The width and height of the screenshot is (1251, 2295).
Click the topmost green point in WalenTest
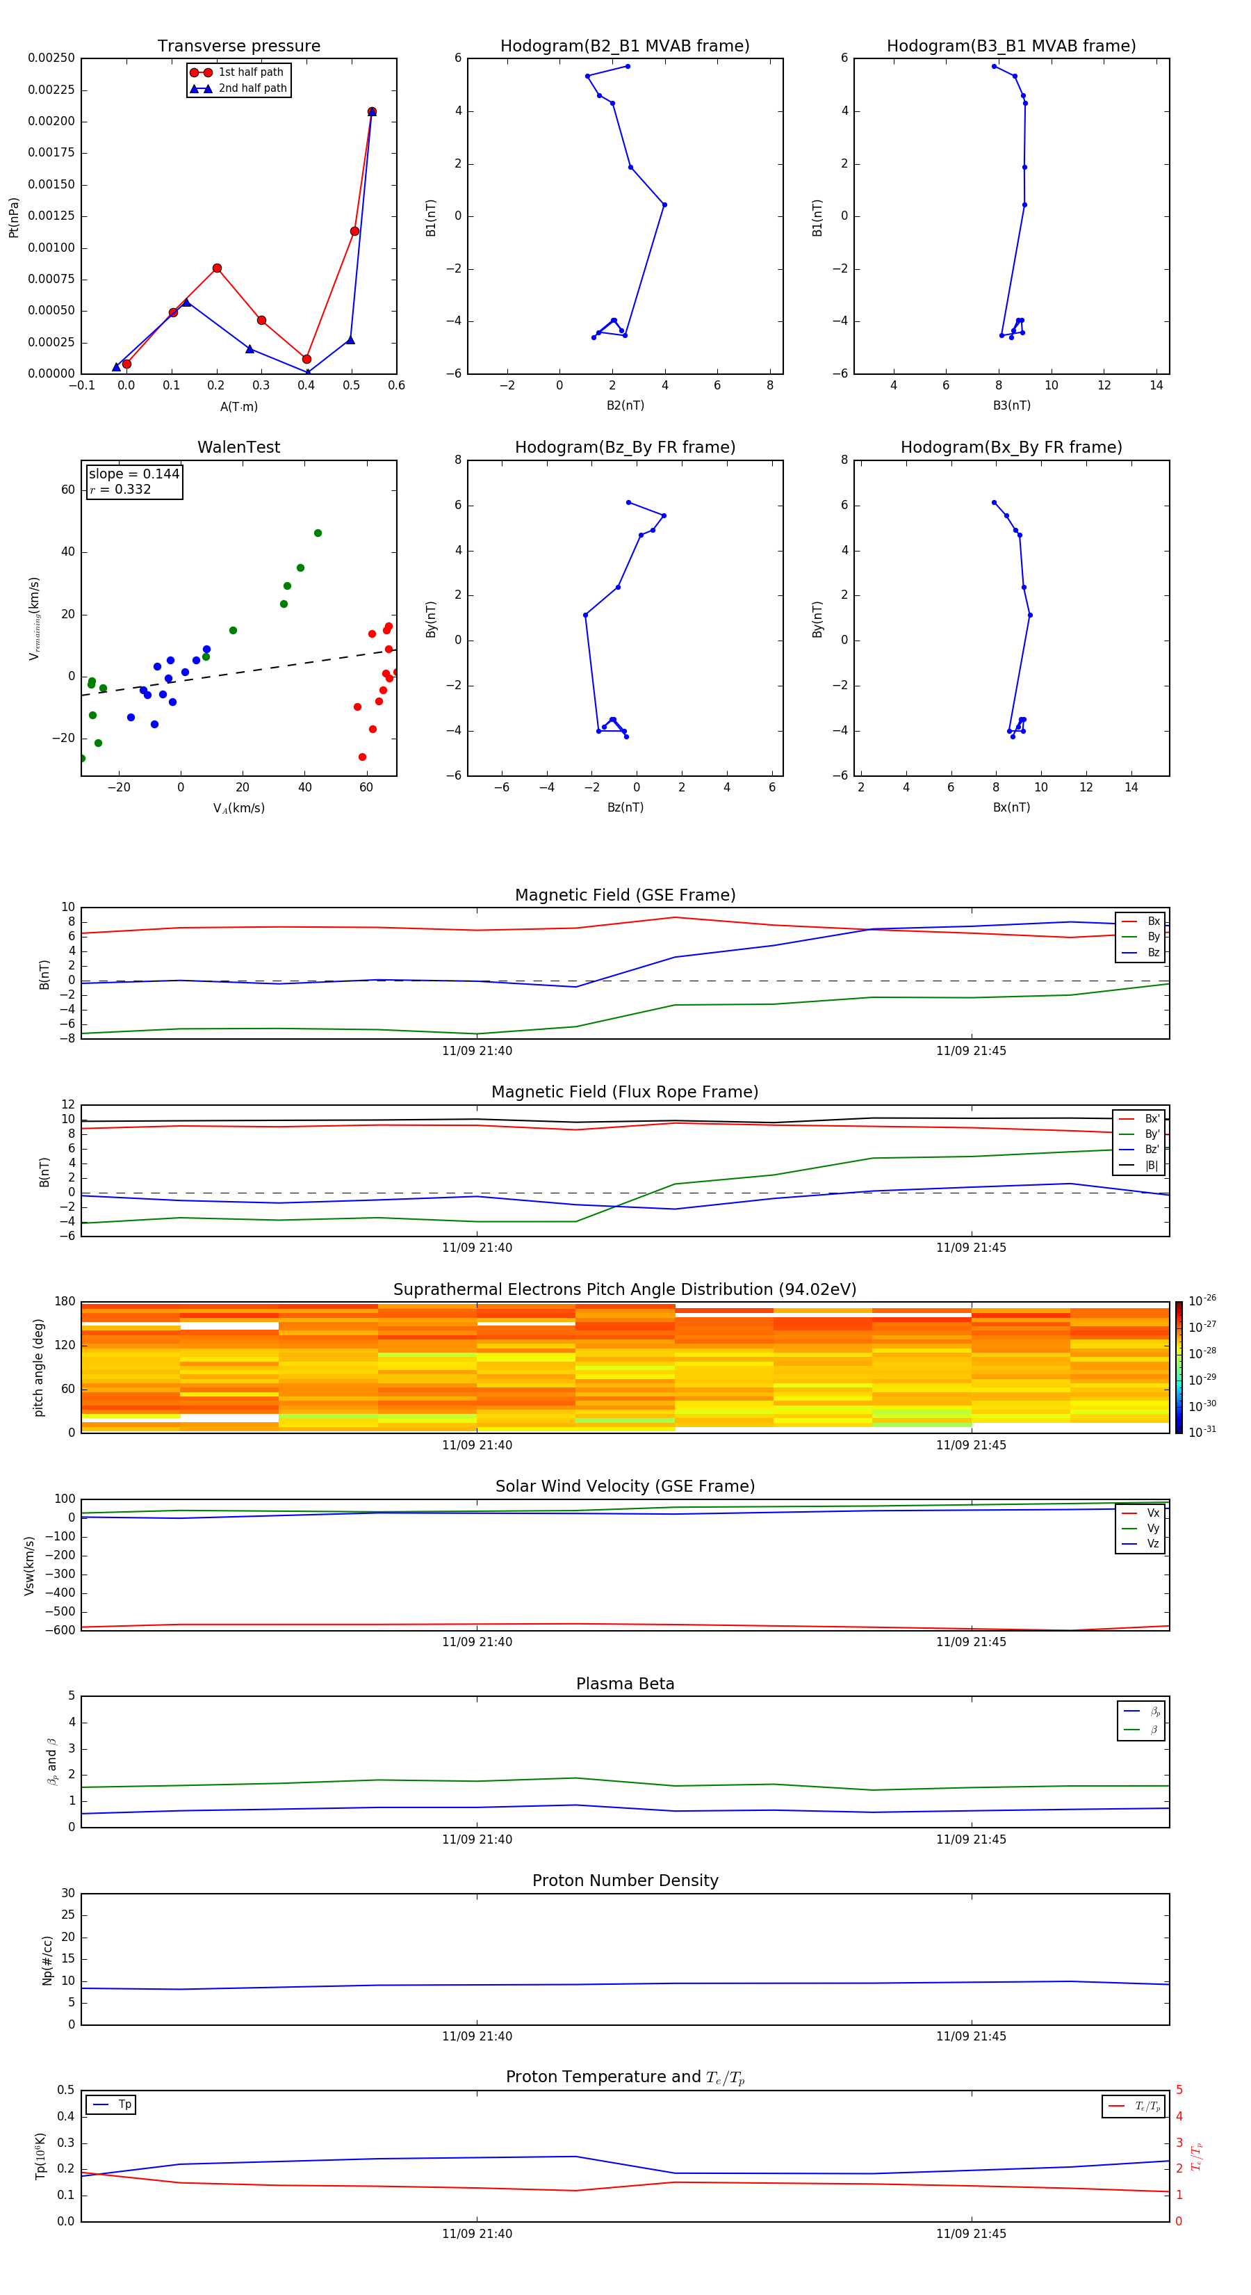click(x=318, y=533)
